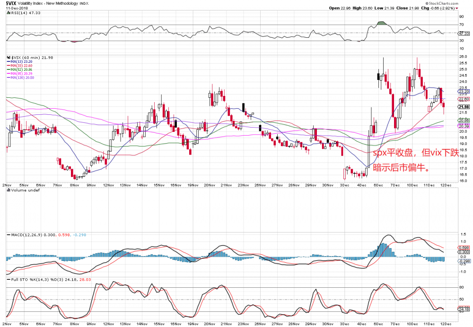
Task: Click the MACD(12,26,9) legend line marker
Action: [8, 234]
